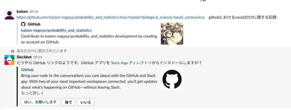Click the どうやら GitHub リンクのようです message text
The image size is (291, 110).
(x=109, y=63)
